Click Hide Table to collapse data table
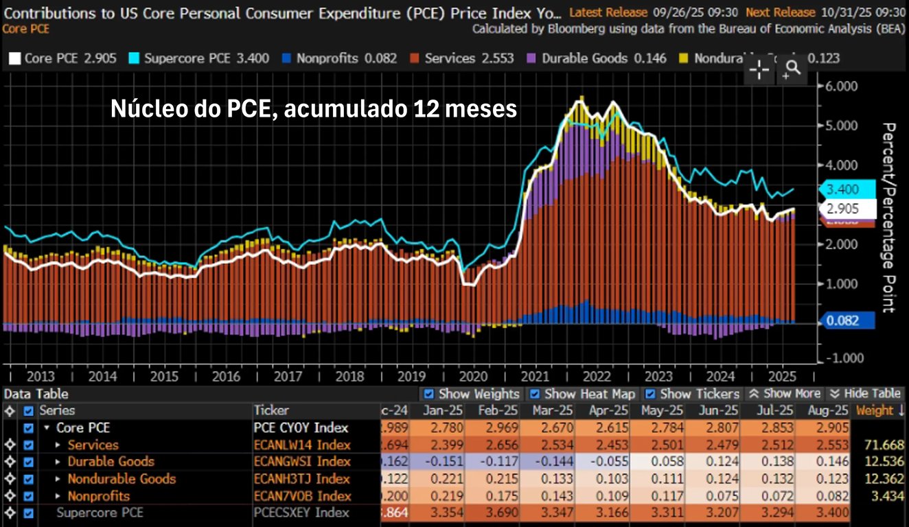 point(865,394)
